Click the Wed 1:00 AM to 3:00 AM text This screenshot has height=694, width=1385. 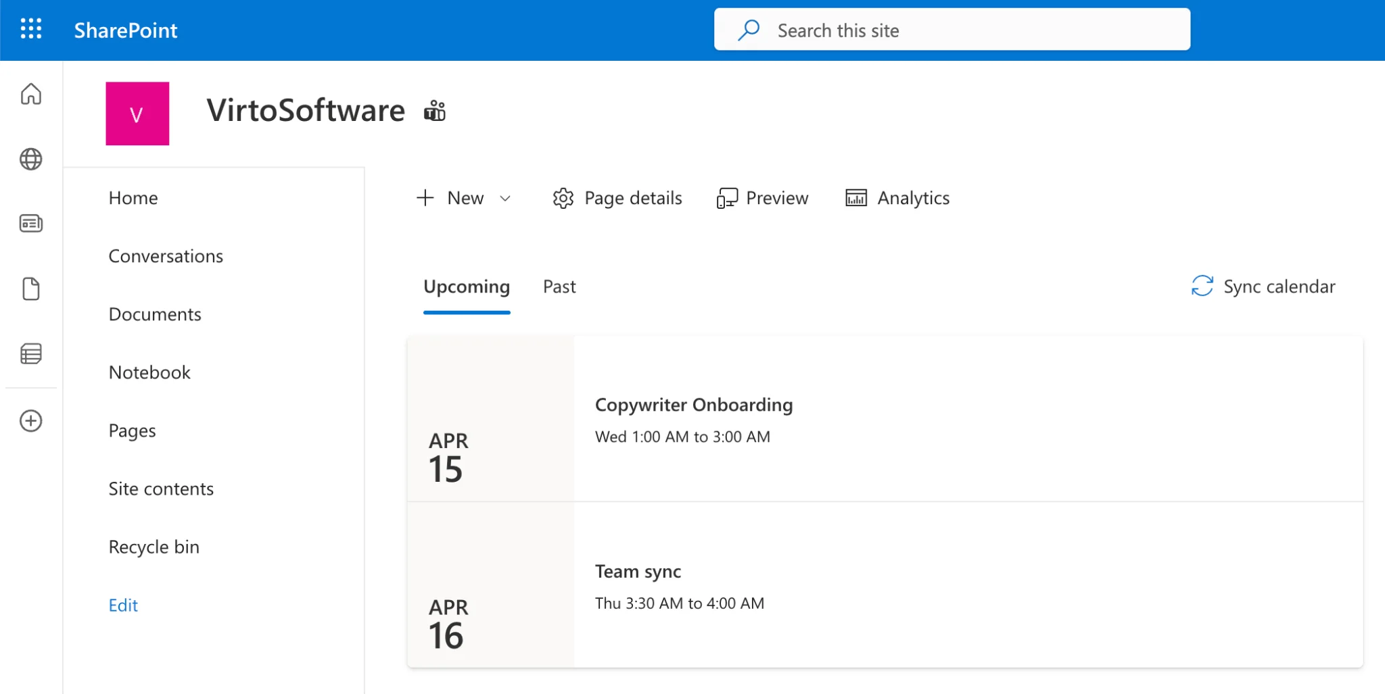(682, 437)
